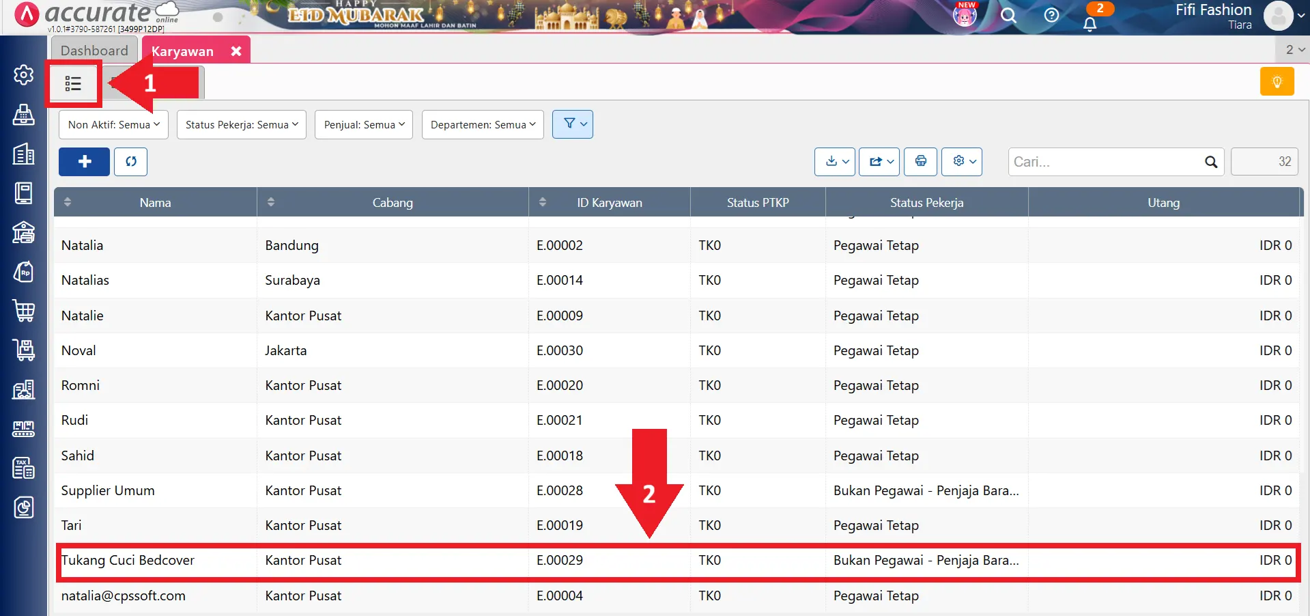Open the settings gear in sidebar
1310x616 pixels.
tap(23, 74)
